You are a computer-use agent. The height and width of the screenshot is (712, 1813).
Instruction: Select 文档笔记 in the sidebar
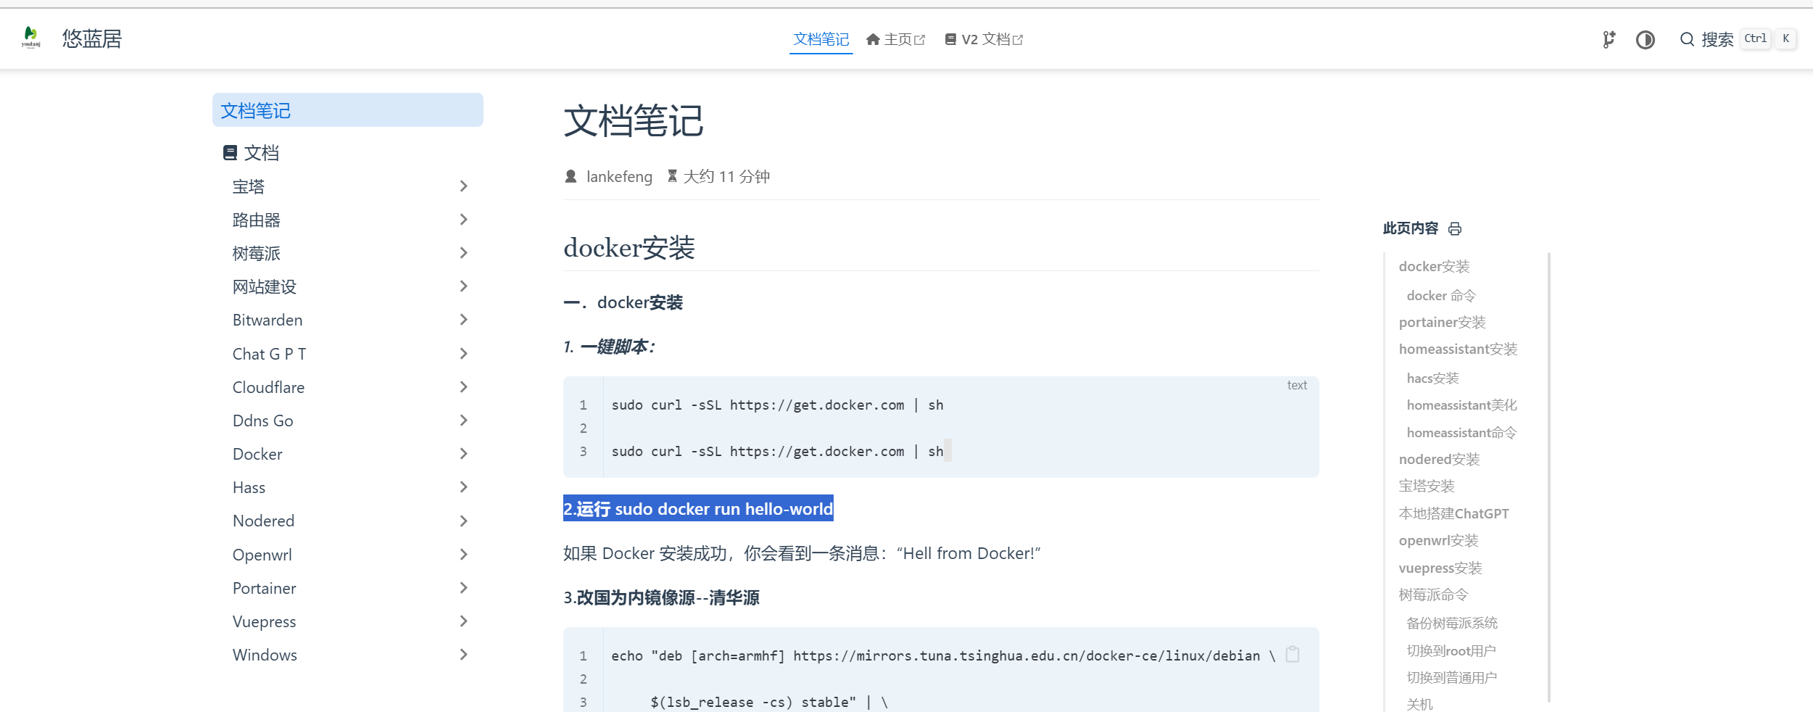348,110
